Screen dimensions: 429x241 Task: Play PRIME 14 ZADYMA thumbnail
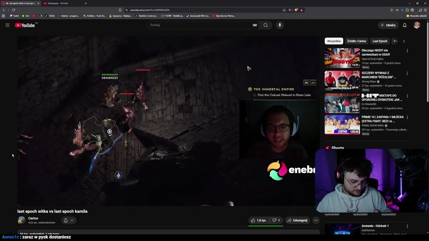342,125
